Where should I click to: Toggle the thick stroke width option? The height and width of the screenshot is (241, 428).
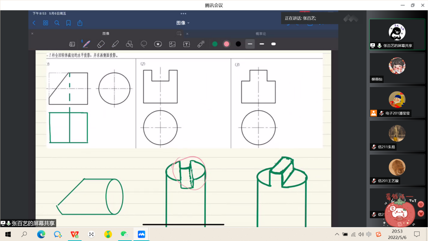coord(274,44)
